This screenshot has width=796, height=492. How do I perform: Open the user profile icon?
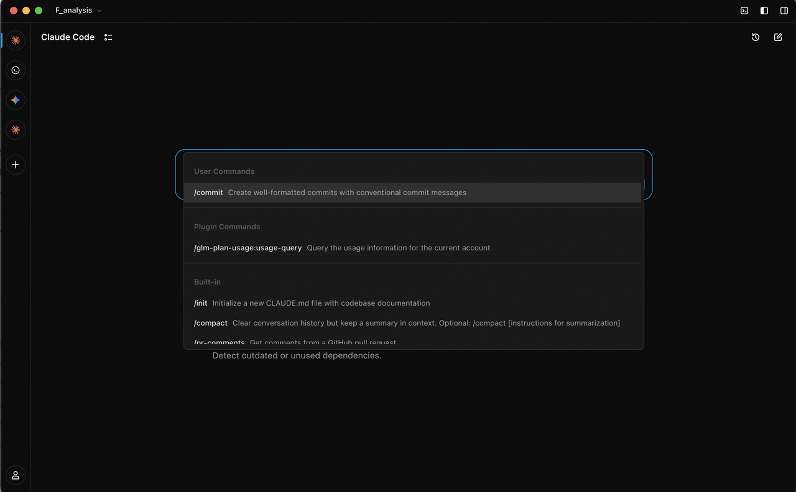tap(16, 475)
